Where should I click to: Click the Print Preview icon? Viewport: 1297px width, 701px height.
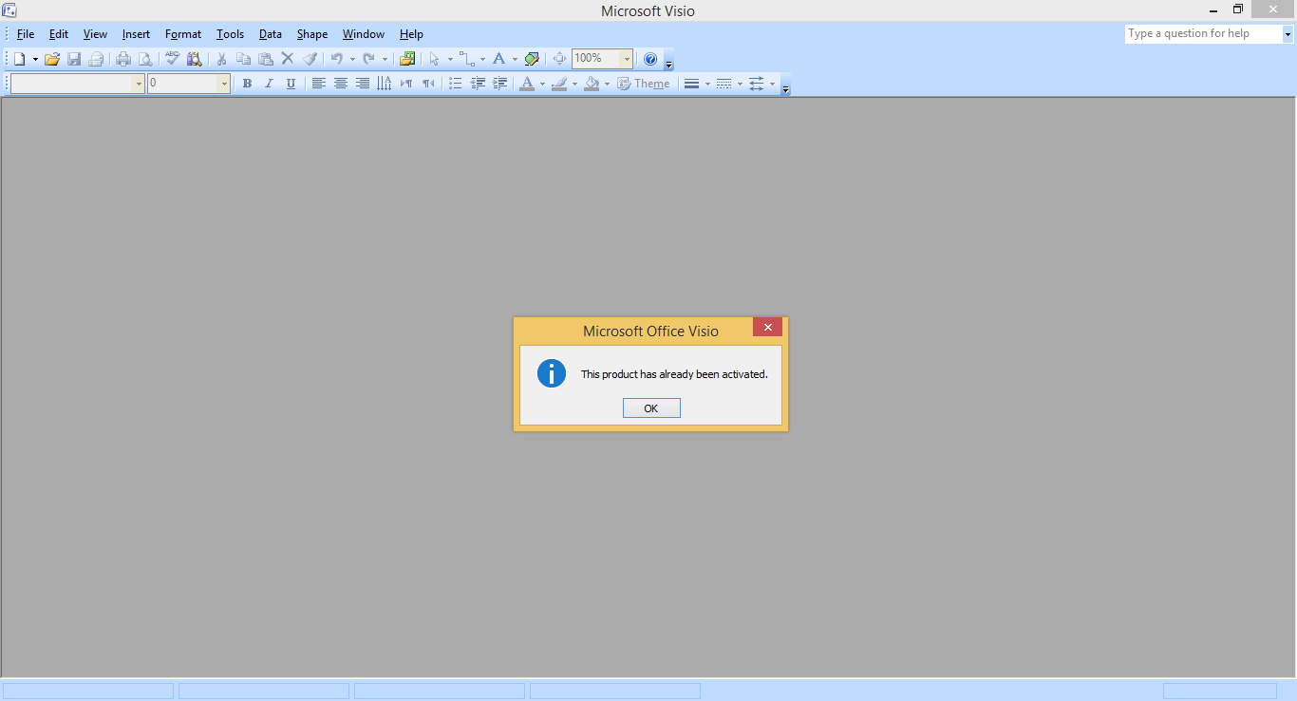[x=145, y=59]
